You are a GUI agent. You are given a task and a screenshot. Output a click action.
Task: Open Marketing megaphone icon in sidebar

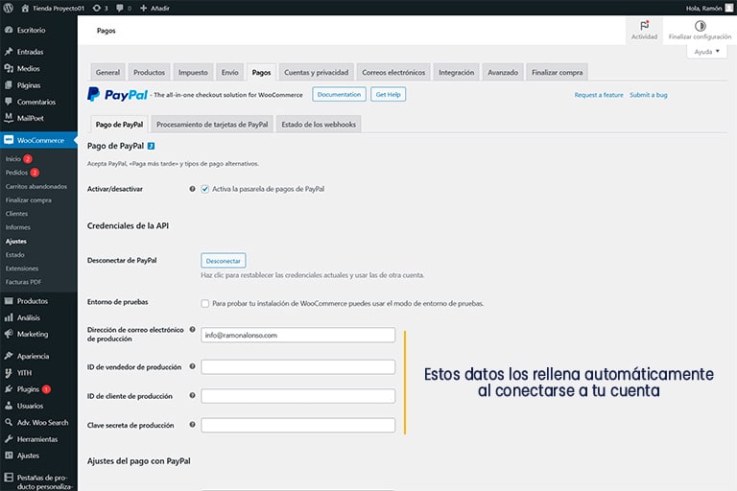(9, 334)
